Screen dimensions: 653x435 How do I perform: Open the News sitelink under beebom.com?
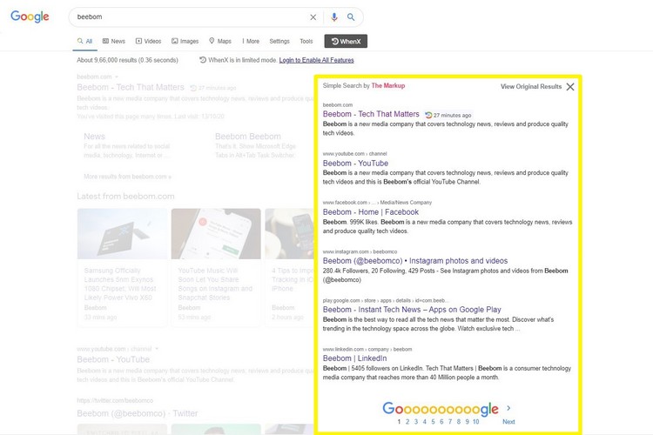94,136
